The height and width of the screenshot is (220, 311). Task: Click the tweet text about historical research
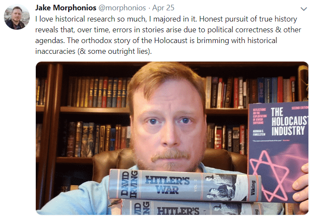[x=168, y=35]
